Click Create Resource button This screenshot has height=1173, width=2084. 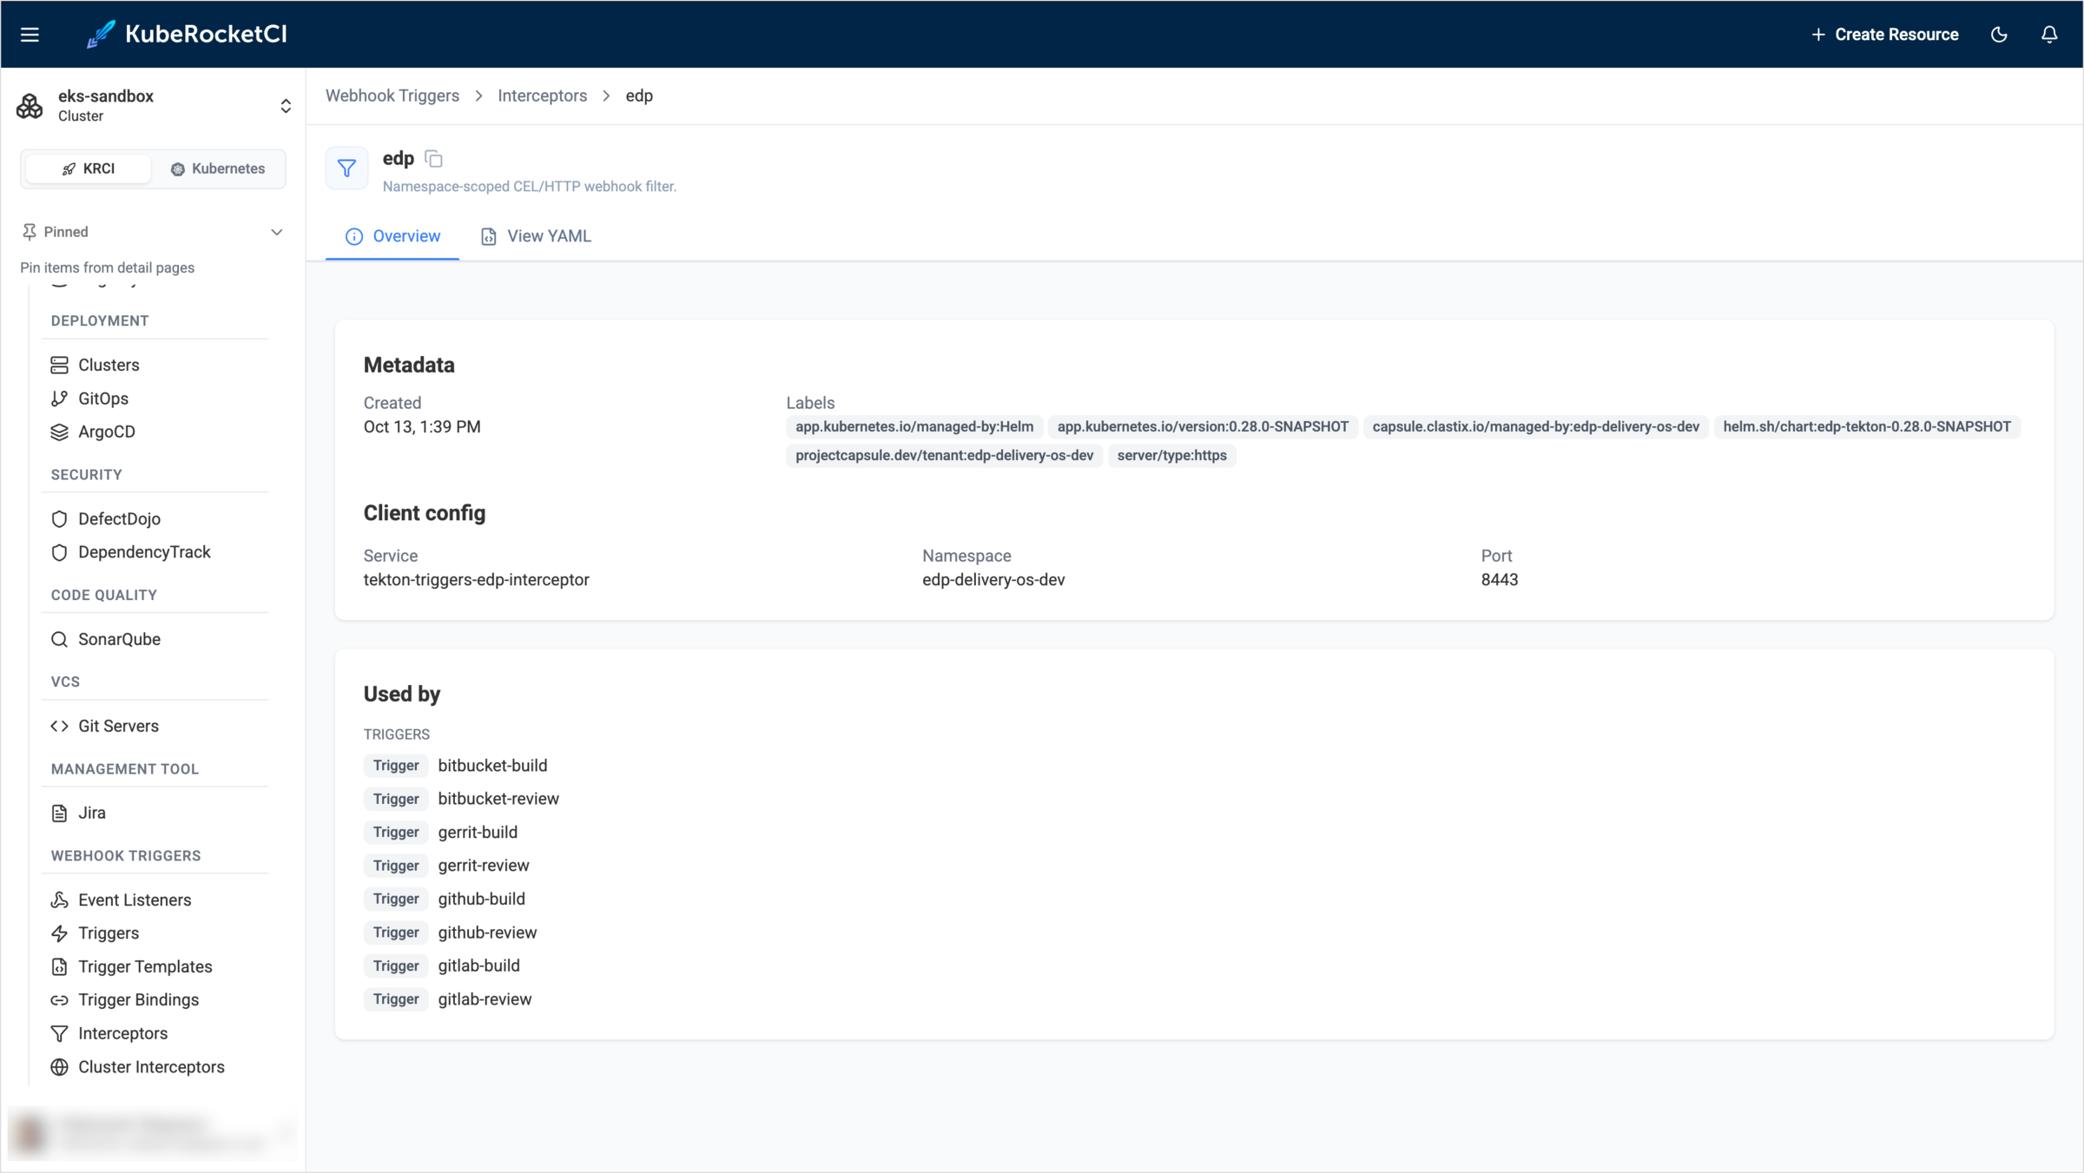point(1884,35)
